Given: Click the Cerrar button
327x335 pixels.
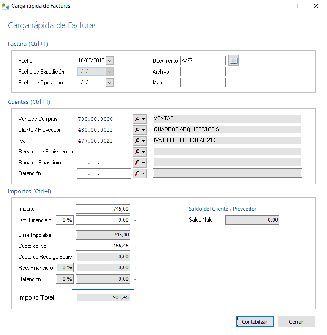Looking at the screenshot, I should tap(296, 322).
